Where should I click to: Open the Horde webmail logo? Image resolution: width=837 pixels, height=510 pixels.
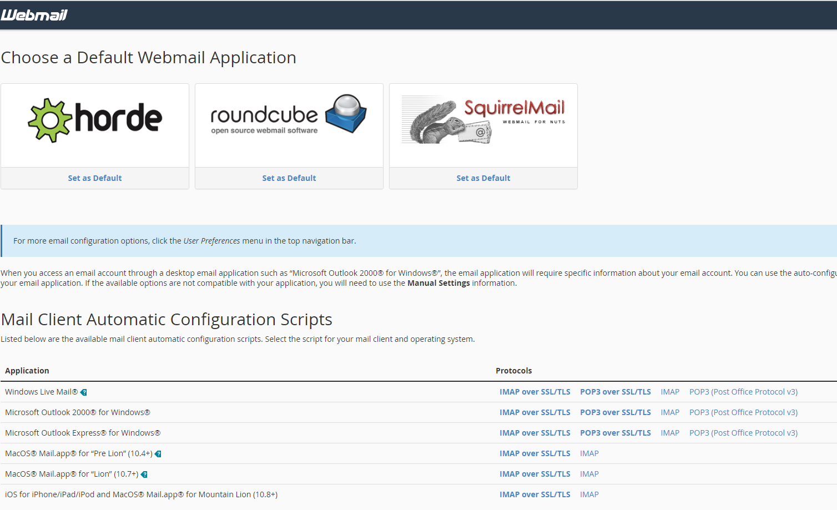click(x=95, y=120)
